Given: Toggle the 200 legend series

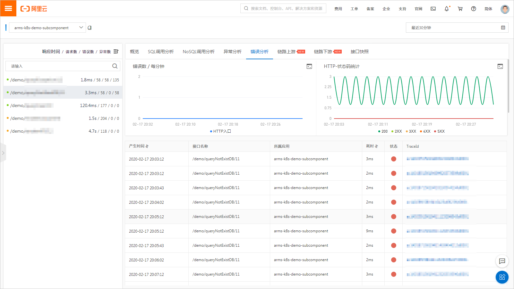Looking at the screenshot, I should pyautogui.click(x=383, y=131).
